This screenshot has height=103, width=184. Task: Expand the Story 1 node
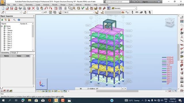pyautogui.click(x=4, y=47)
